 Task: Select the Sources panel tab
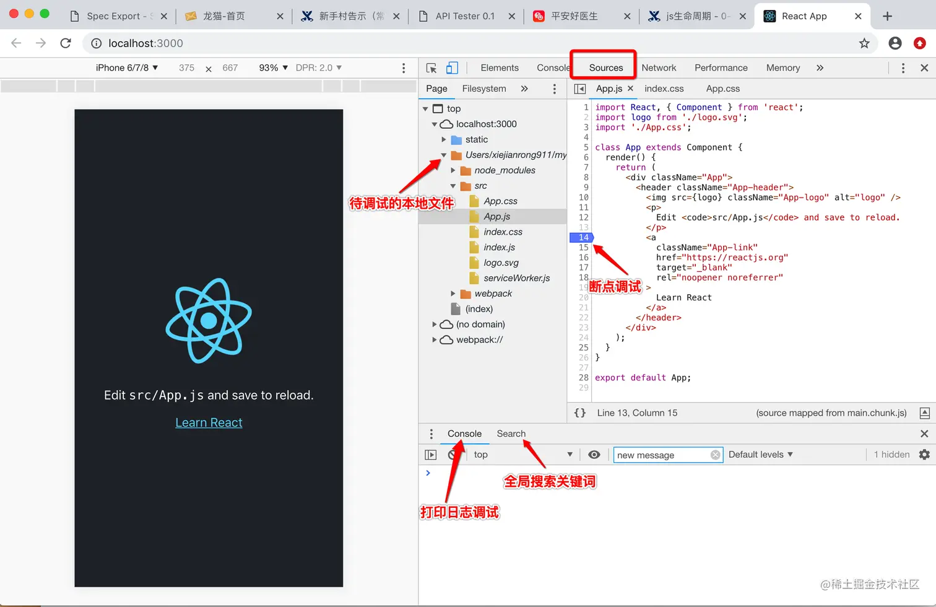606,68
